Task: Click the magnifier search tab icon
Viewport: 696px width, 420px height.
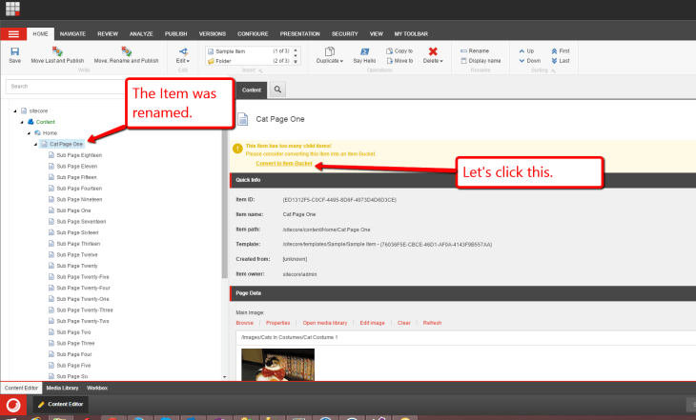Action: [277, 90]
